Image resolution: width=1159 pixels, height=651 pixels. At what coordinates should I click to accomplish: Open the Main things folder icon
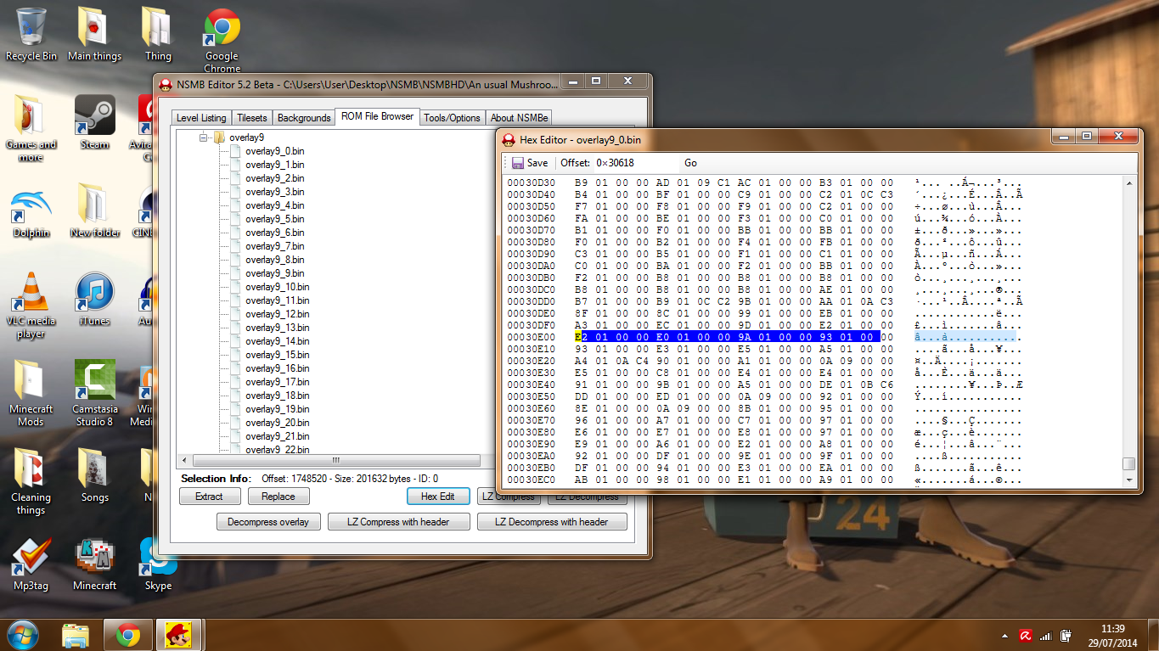click(x=94, y=34)
